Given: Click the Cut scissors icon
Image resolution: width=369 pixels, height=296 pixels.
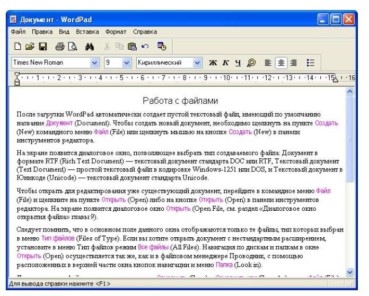Looking at the screenshot, I should [x=107, y=46].
